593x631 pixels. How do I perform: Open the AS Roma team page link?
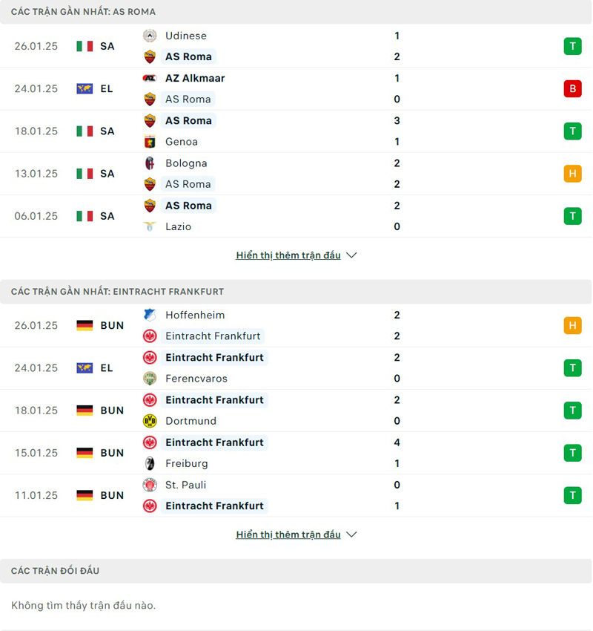pos(188,56)
